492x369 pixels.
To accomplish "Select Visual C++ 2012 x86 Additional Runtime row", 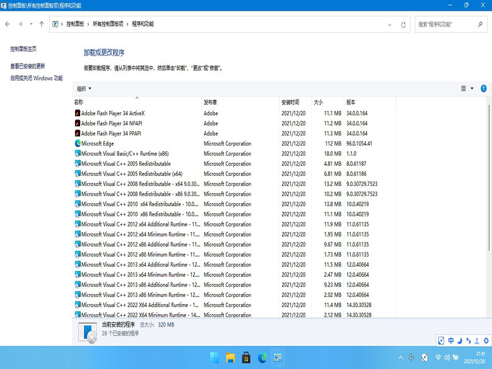I will [x=234, y=244].
